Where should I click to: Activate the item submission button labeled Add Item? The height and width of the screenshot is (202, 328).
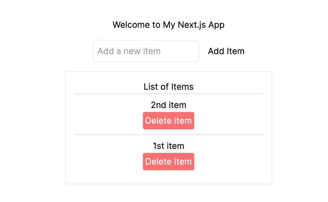(226, 51)
